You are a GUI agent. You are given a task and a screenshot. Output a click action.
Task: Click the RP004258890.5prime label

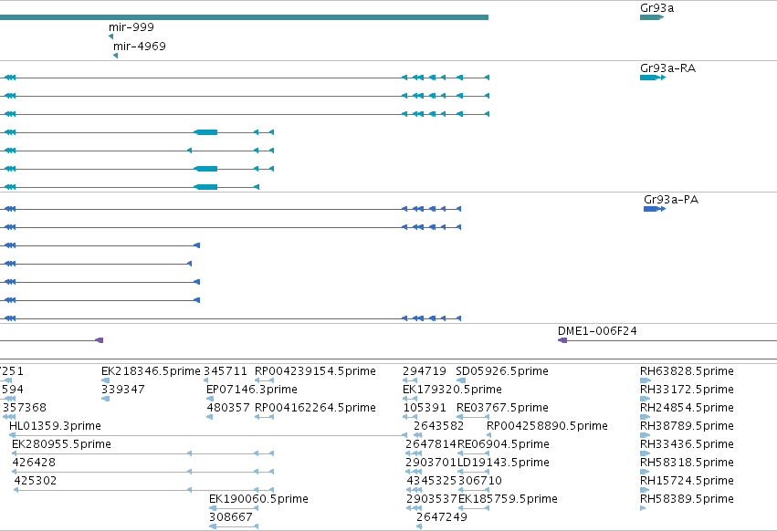547,426
